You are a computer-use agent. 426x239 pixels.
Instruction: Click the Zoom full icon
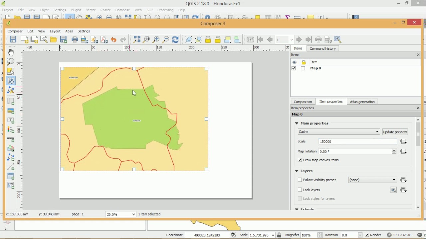(137, 40)
